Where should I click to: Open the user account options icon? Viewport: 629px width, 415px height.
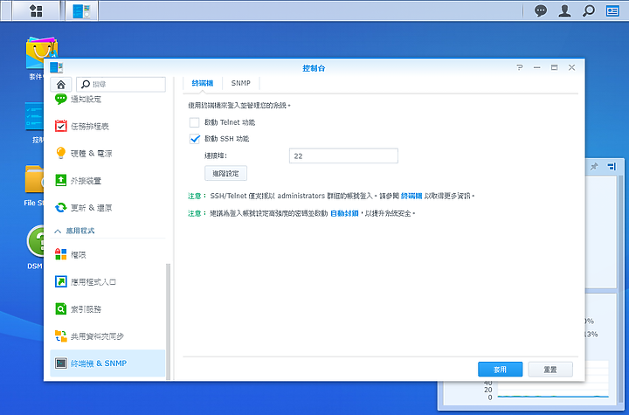click(564, 10)
